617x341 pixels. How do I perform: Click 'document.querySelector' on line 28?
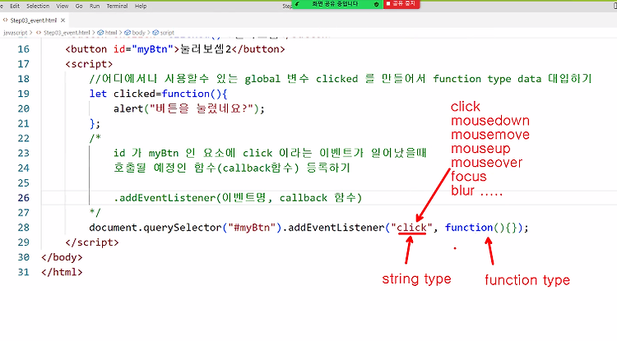click(155, 228)
